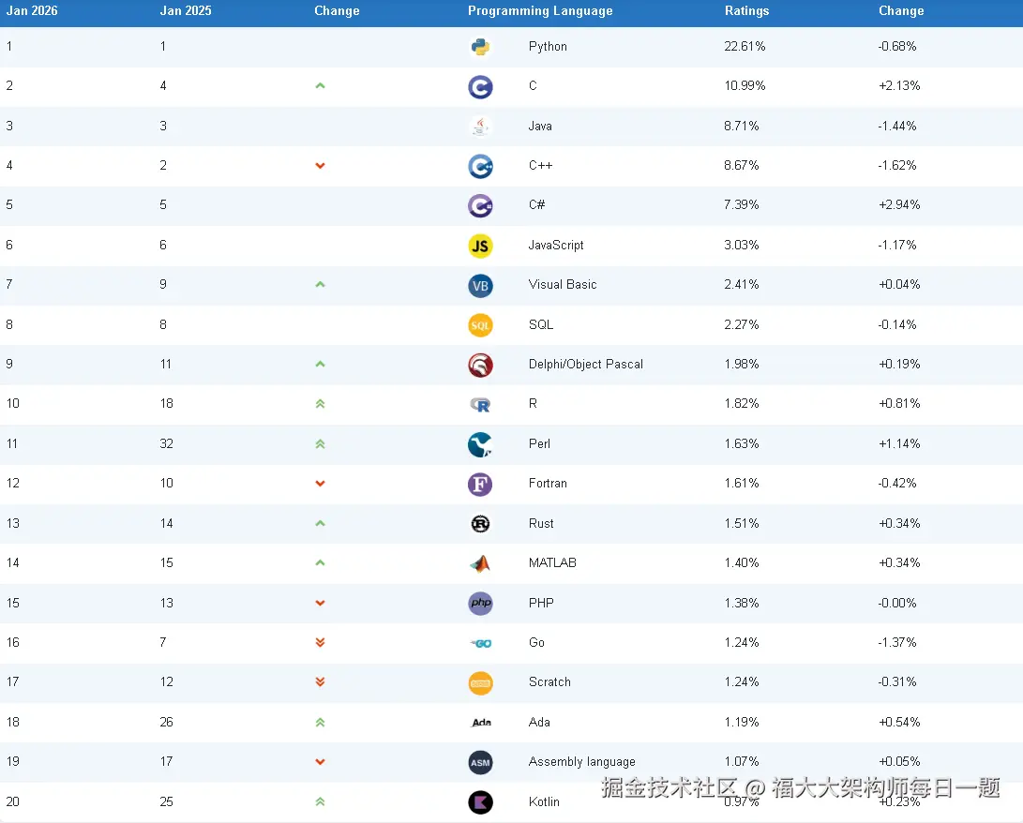Click the Python language name
Image resolution: width=1023 pixels, height=823 pixels.
[x=548, y=46]
